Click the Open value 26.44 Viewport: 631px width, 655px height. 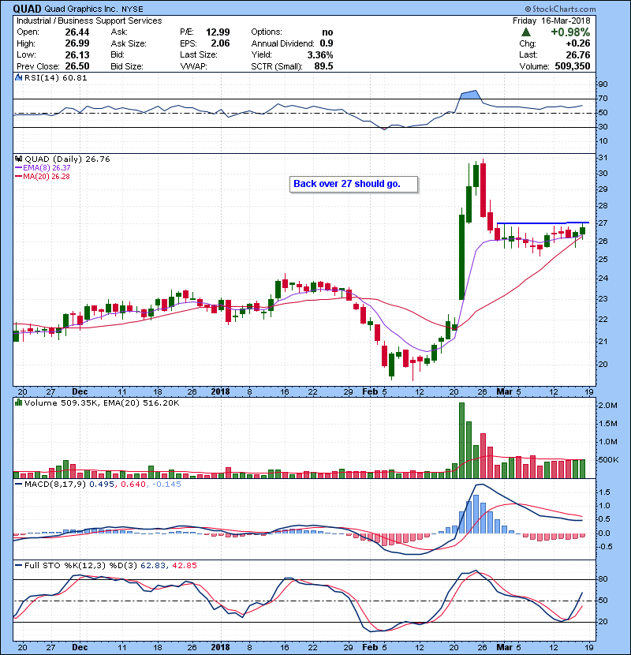click(x=77, y=32)
